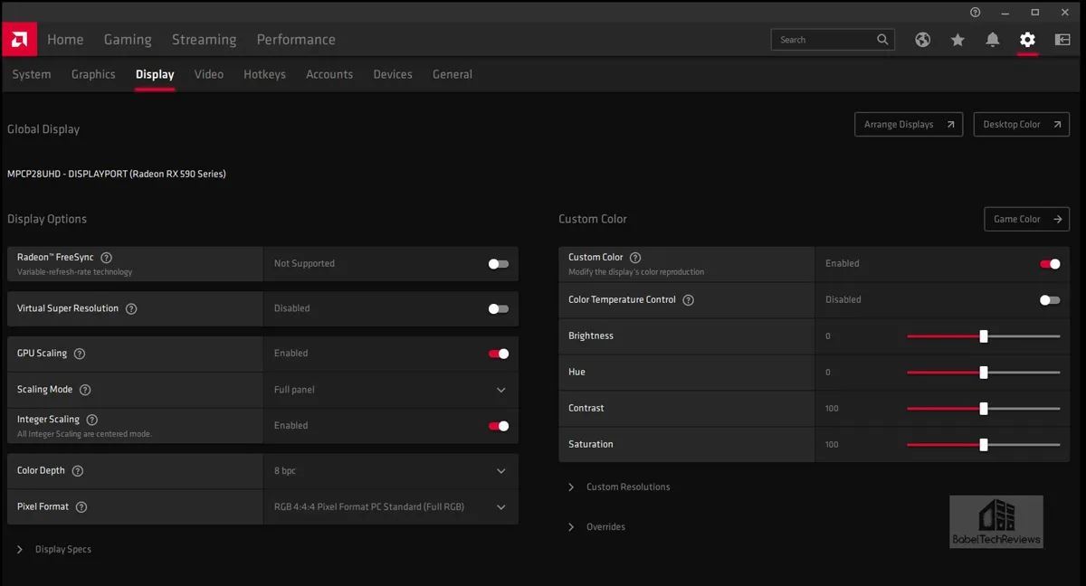Go to the Gaming tab
This screenshot has width=1086, height=586.
(x=128, y=40)
